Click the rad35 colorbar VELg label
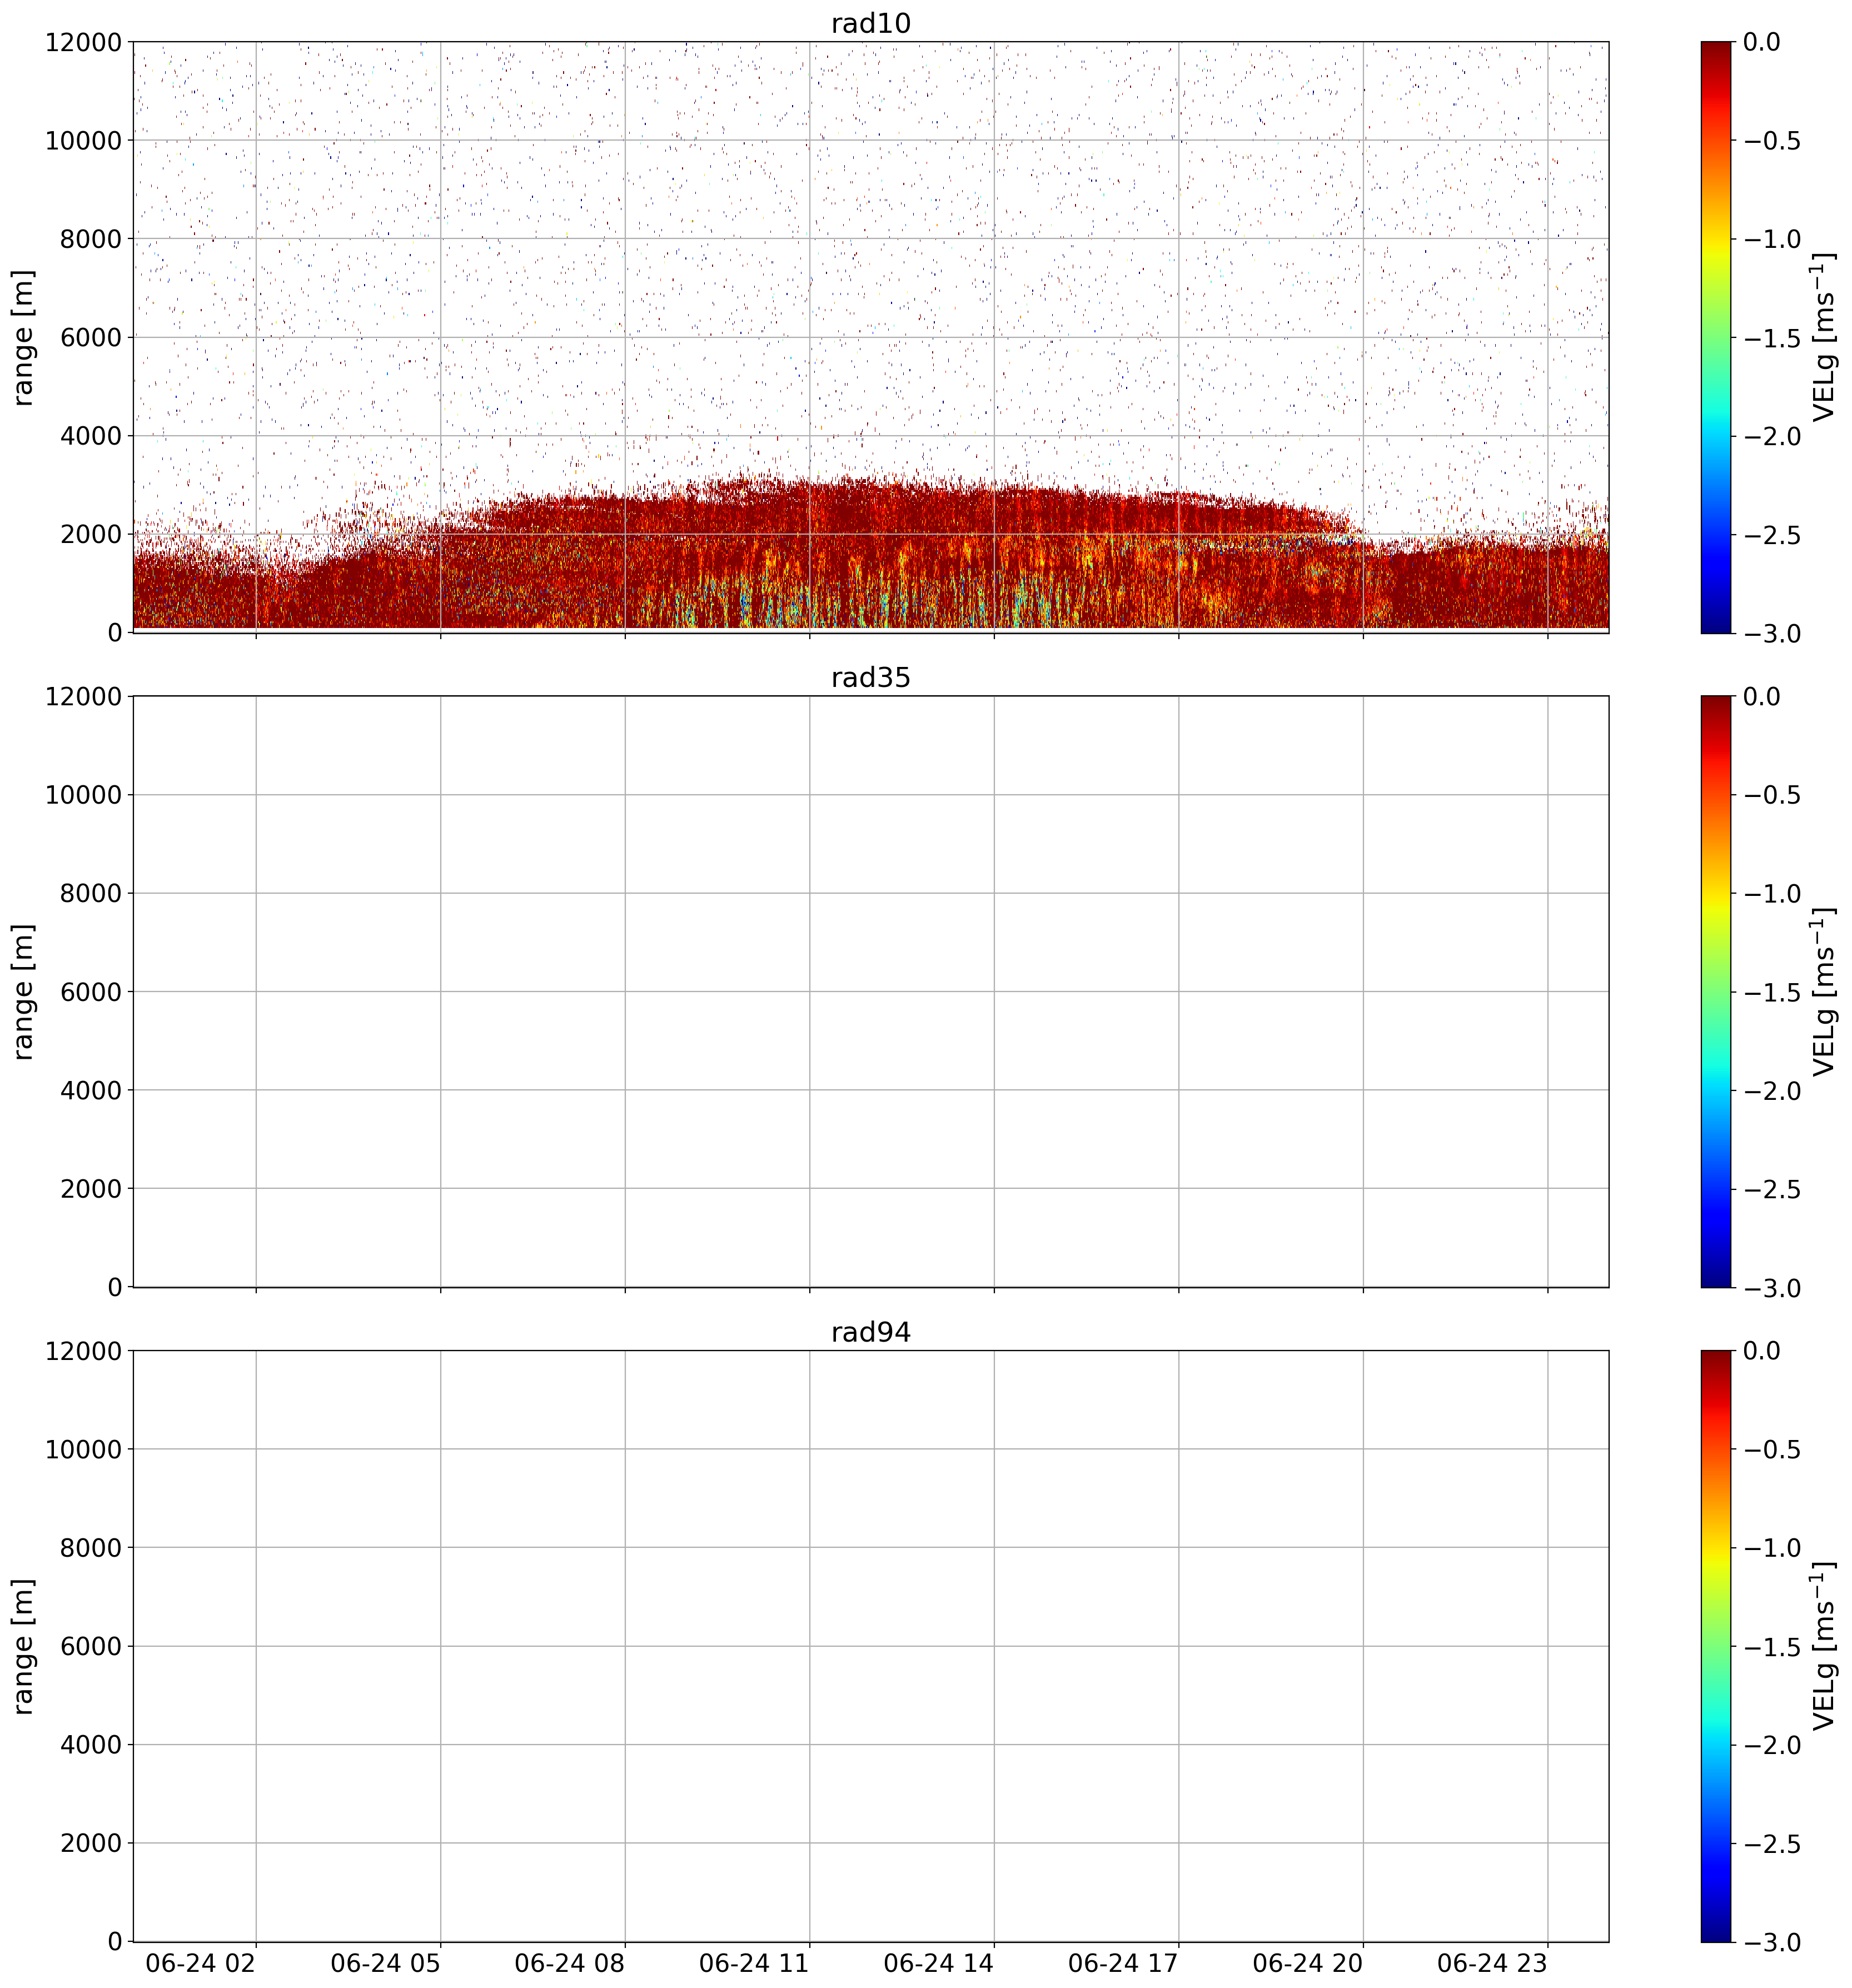The image size is (1852, 1988). point(1824,991)
